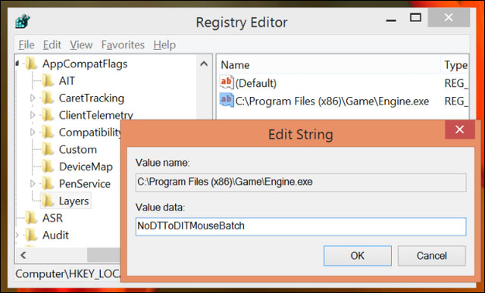Select the DeviceMap key label
485x293 pixels.
[x=86, y=167]
